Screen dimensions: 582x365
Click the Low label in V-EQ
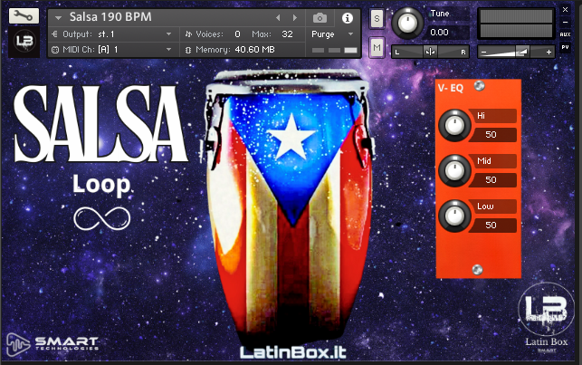click(x=485, y=207)
